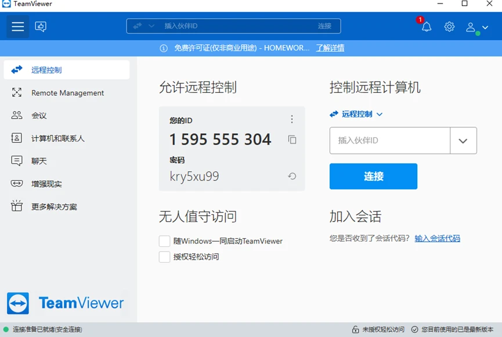Copy your ID with the copy icon
Viewport: 502px width, 337px height.
coord(292,139)
